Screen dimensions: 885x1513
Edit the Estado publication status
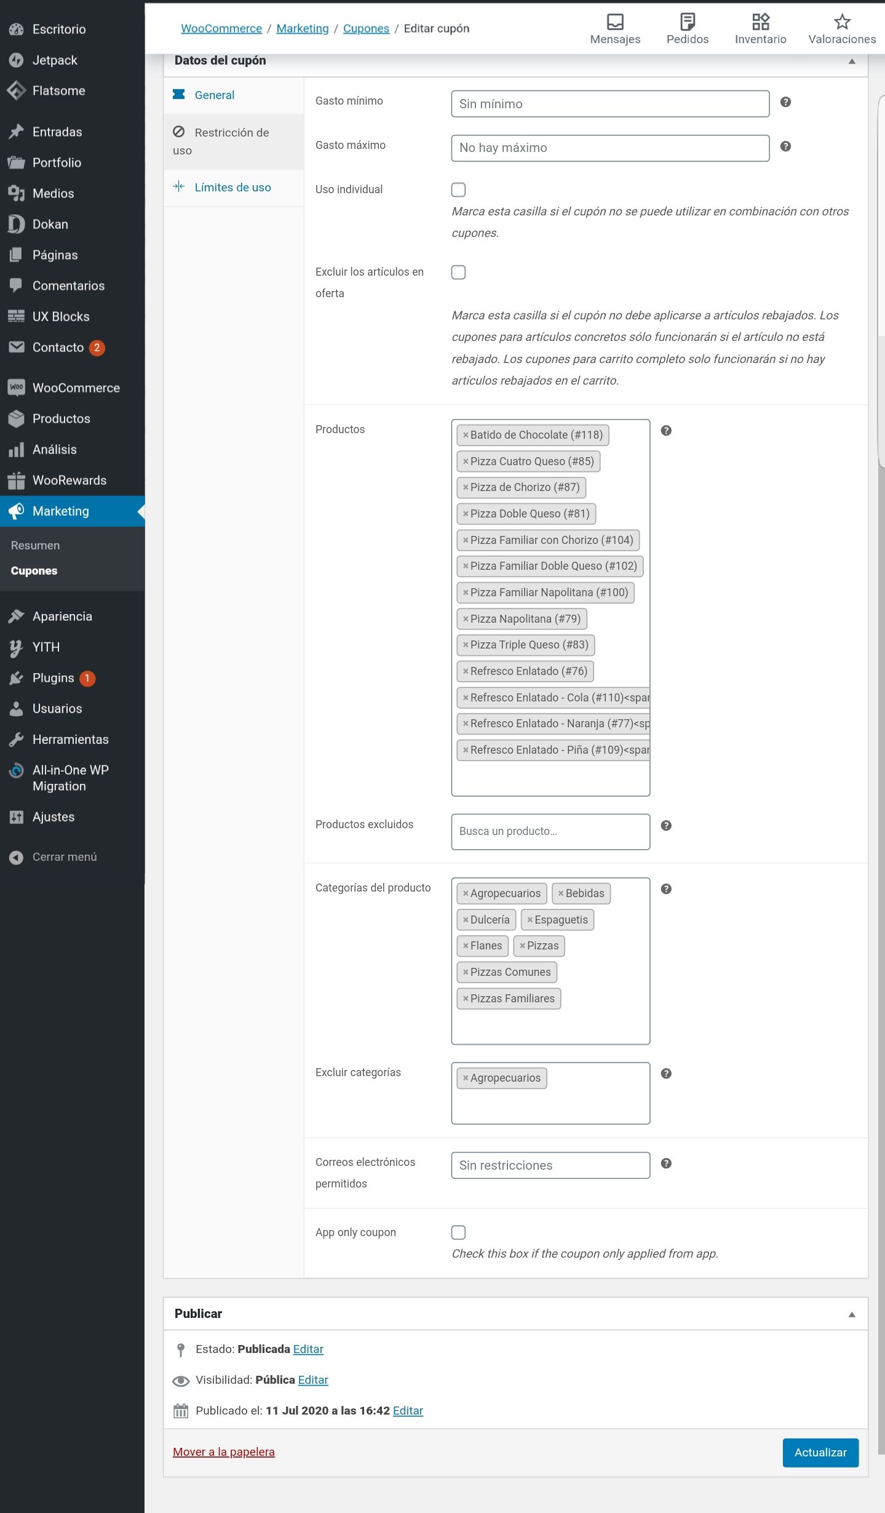pyautogui.click(x=308, y=1349)
